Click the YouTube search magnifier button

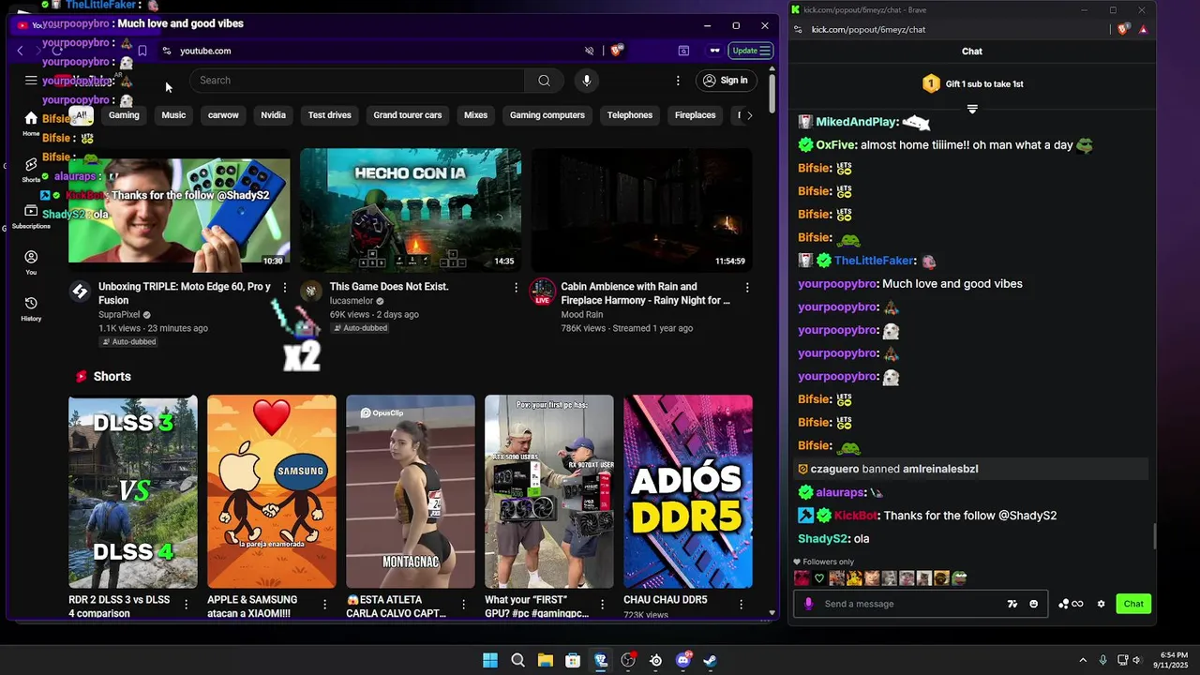pos(544,81)
